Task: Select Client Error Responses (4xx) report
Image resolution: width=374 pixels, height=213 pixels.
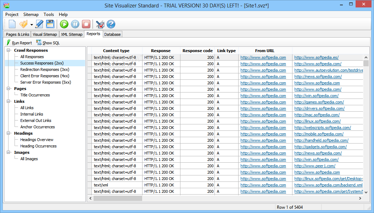Action: pyautogui.click(x=45, y=76)
